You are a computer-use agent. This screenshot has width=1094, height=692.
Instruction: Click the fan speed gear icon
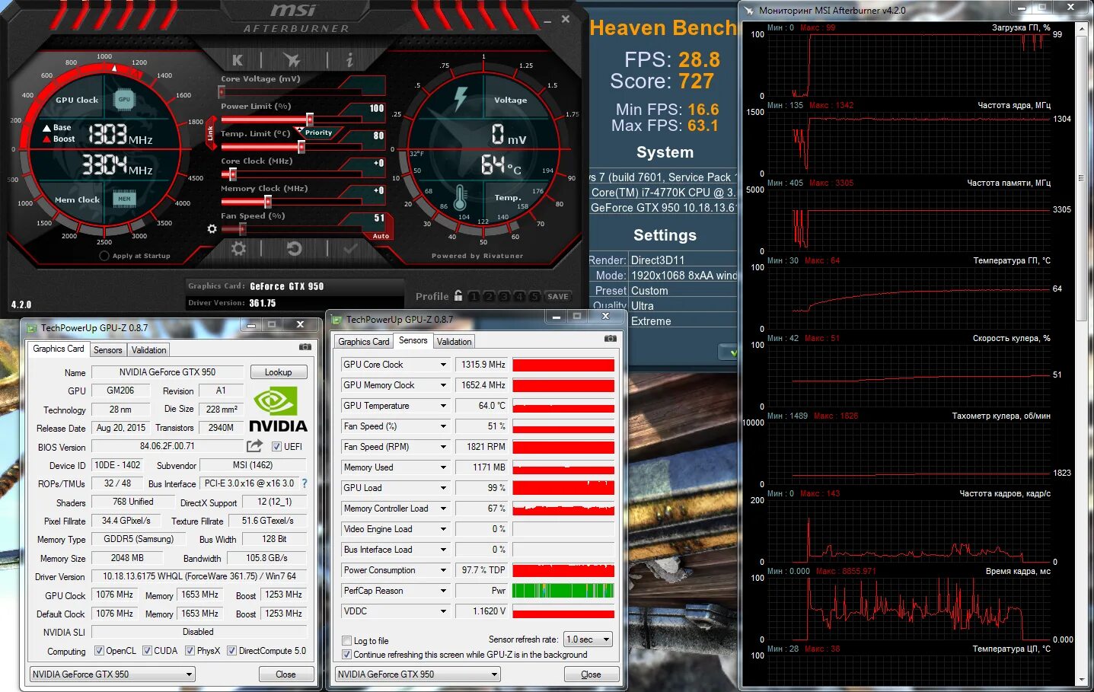pyautogui.click(x=212, y=228)
